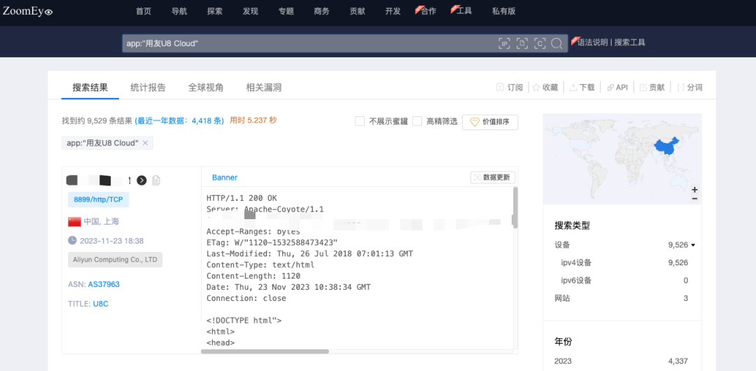
Task: Open the 专题 menu
Action: (286, 11)
